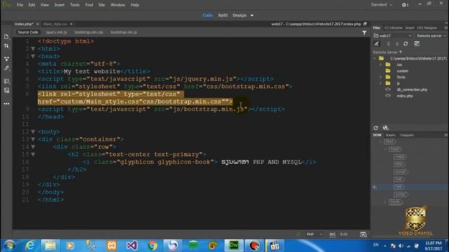449x252 pixels.
Task: Click the Connect to Remote Server plug icon
Action: [x=377, y=43]
